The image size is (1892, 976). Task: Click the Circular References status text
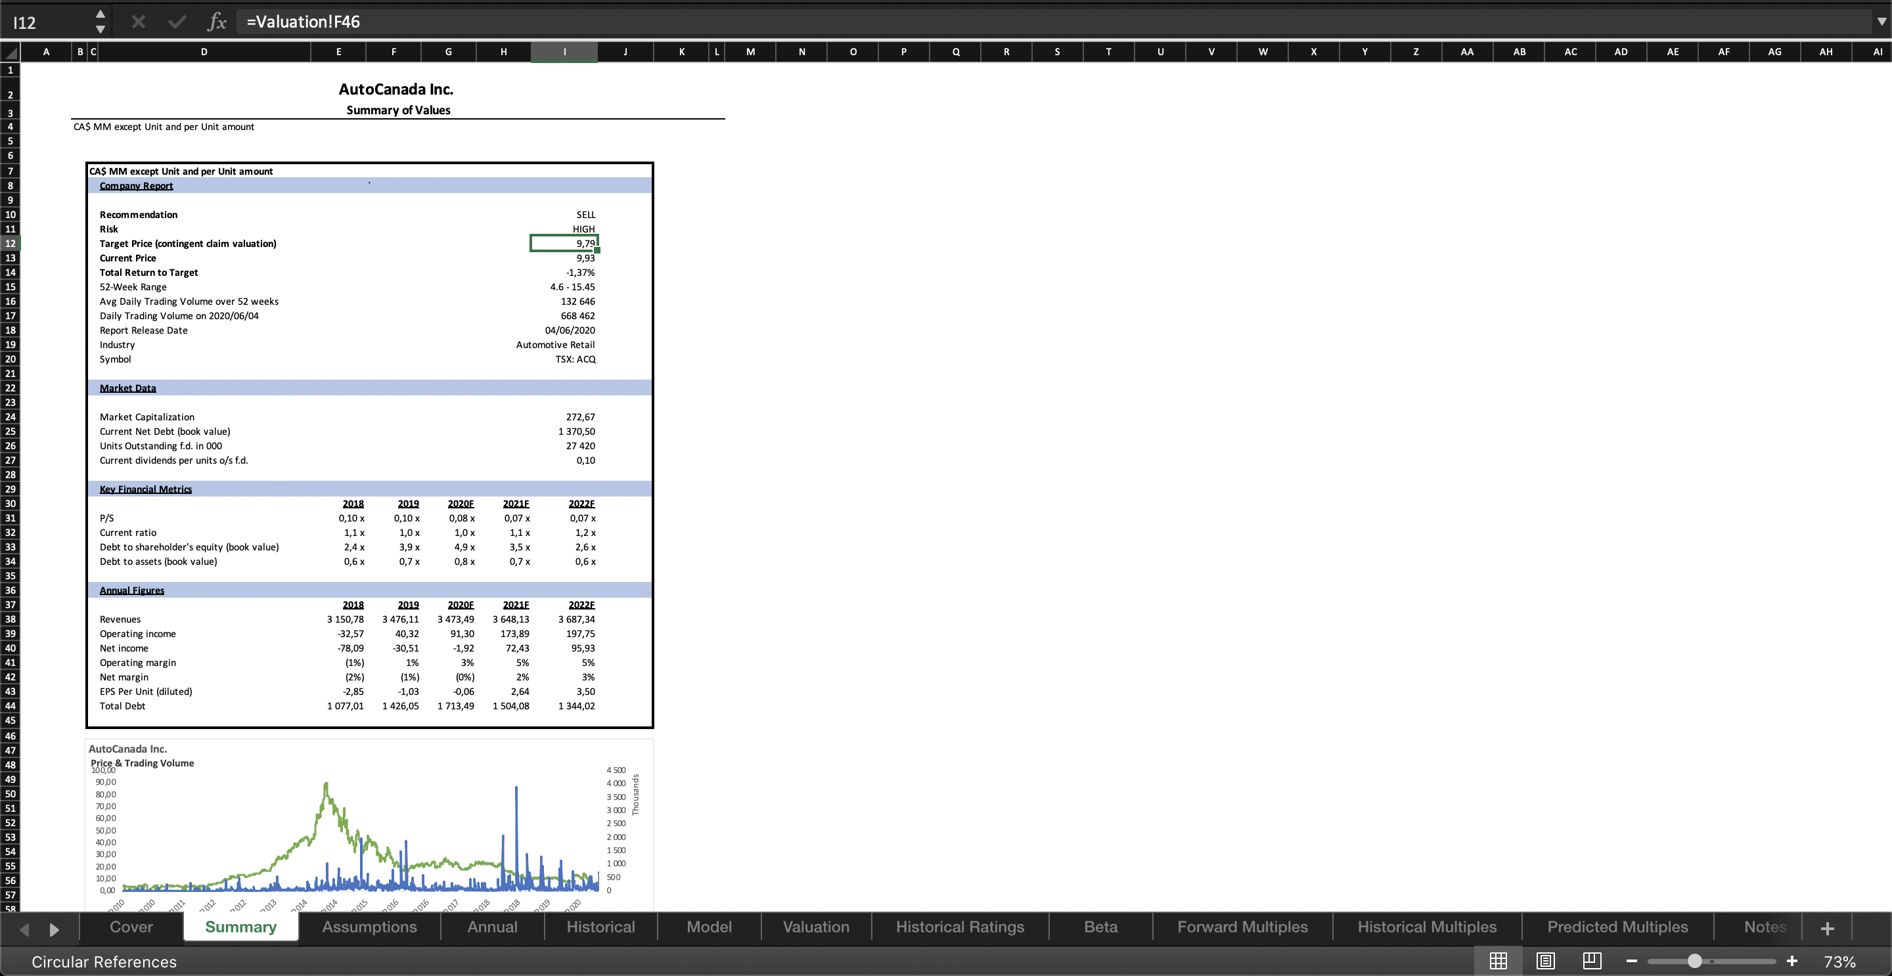coord(104,962)
